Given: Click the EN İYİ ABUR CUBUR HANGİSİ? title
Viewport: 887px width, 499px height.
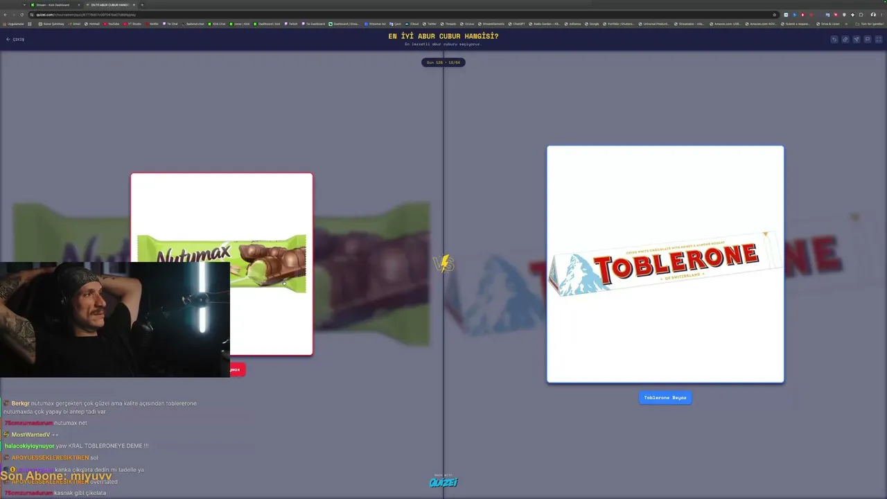Looking at the screenshot, I should [443, 36].
